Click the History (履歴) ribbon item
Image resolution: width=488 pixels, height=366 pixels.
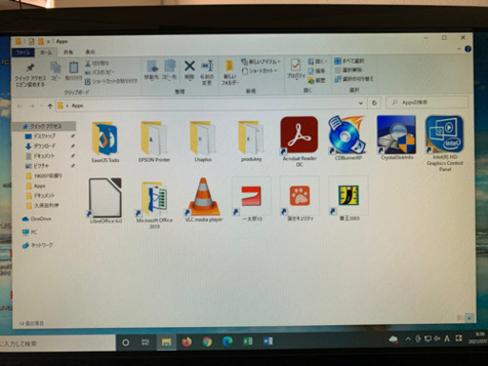tap(316, 80)
